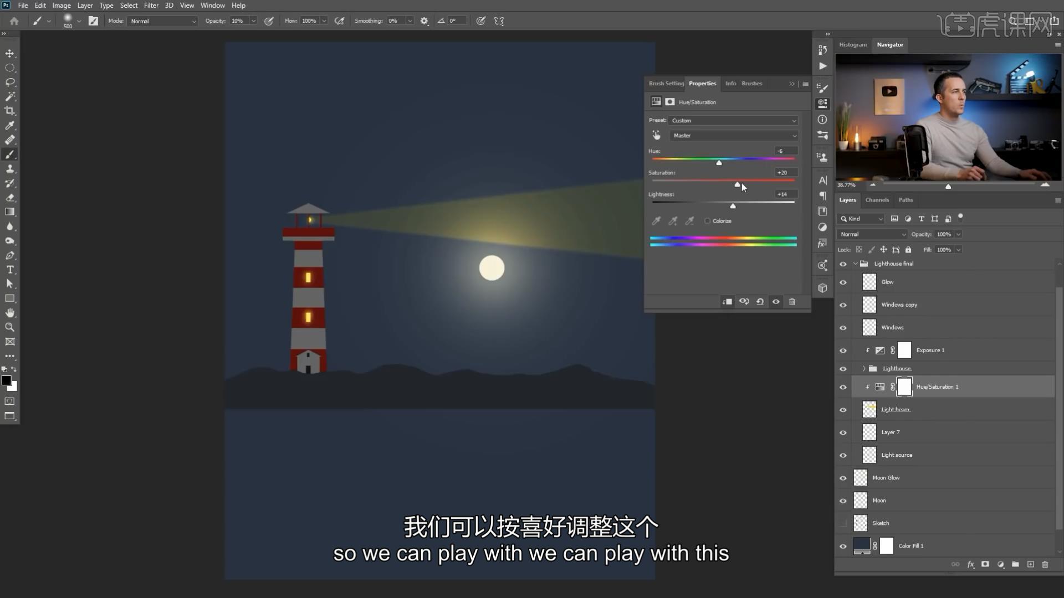1064x598 pixels.
Task: Open the brush smoothing options gear
Action: click(424, 21)
